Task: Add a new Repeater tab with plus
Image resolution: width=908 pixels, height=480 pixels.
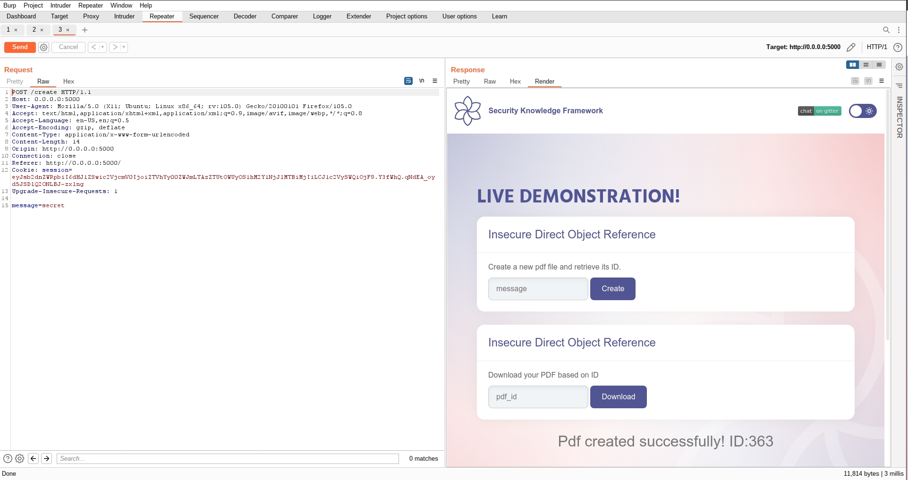Action: (x=85, y=30)
